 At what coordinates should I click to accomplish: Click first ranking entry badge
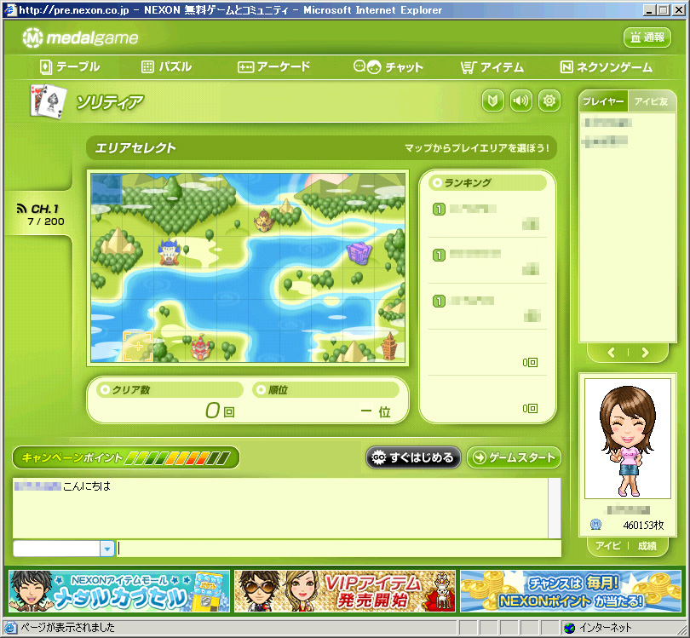(439, 209)
